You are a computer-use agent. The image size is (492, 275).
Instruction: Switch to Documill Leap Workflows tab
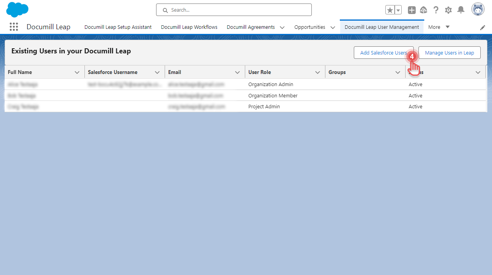[189, 27]
